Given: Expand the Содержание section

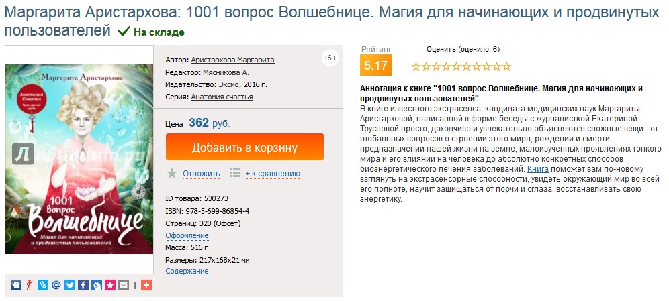Looking at the screenshot, I should point(187,271).
